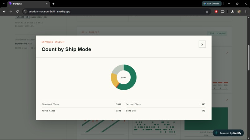This screenshot has height=140, width=250.
Task: Click the Powered by Netlify badge
Action: (x=228, y=133)
